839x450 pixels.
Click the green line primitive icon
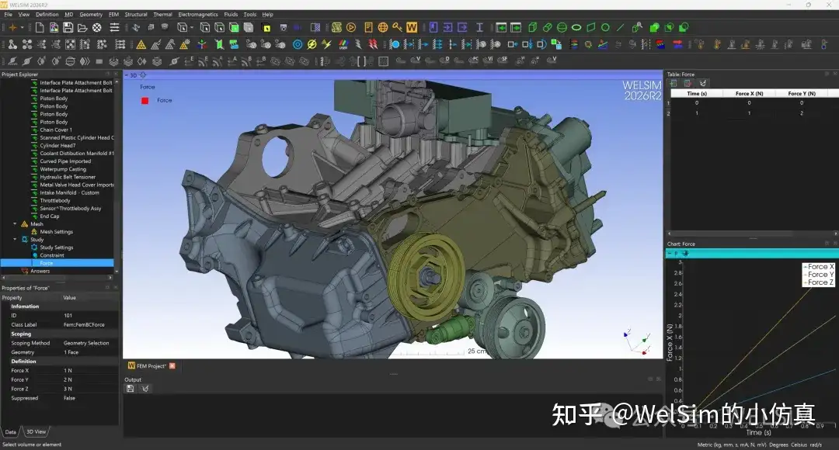click(x=620, y=27)
